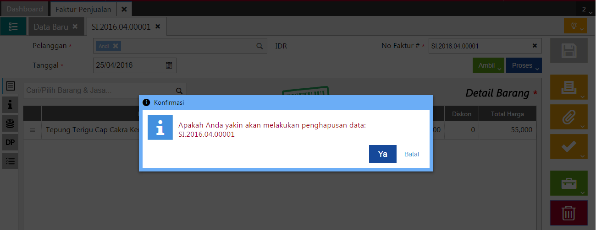596x230 pixels.
Task: Expand the Proses dropdown button
Action: [x=524, y=66]
